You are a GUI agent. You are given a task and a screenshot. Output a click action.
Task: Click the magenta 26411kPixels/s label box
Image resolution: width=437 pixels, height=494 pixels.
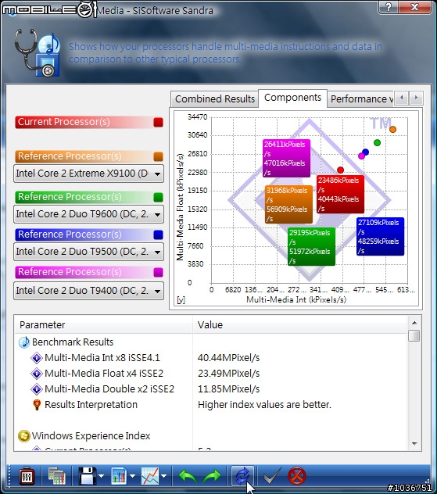[286, 159]
